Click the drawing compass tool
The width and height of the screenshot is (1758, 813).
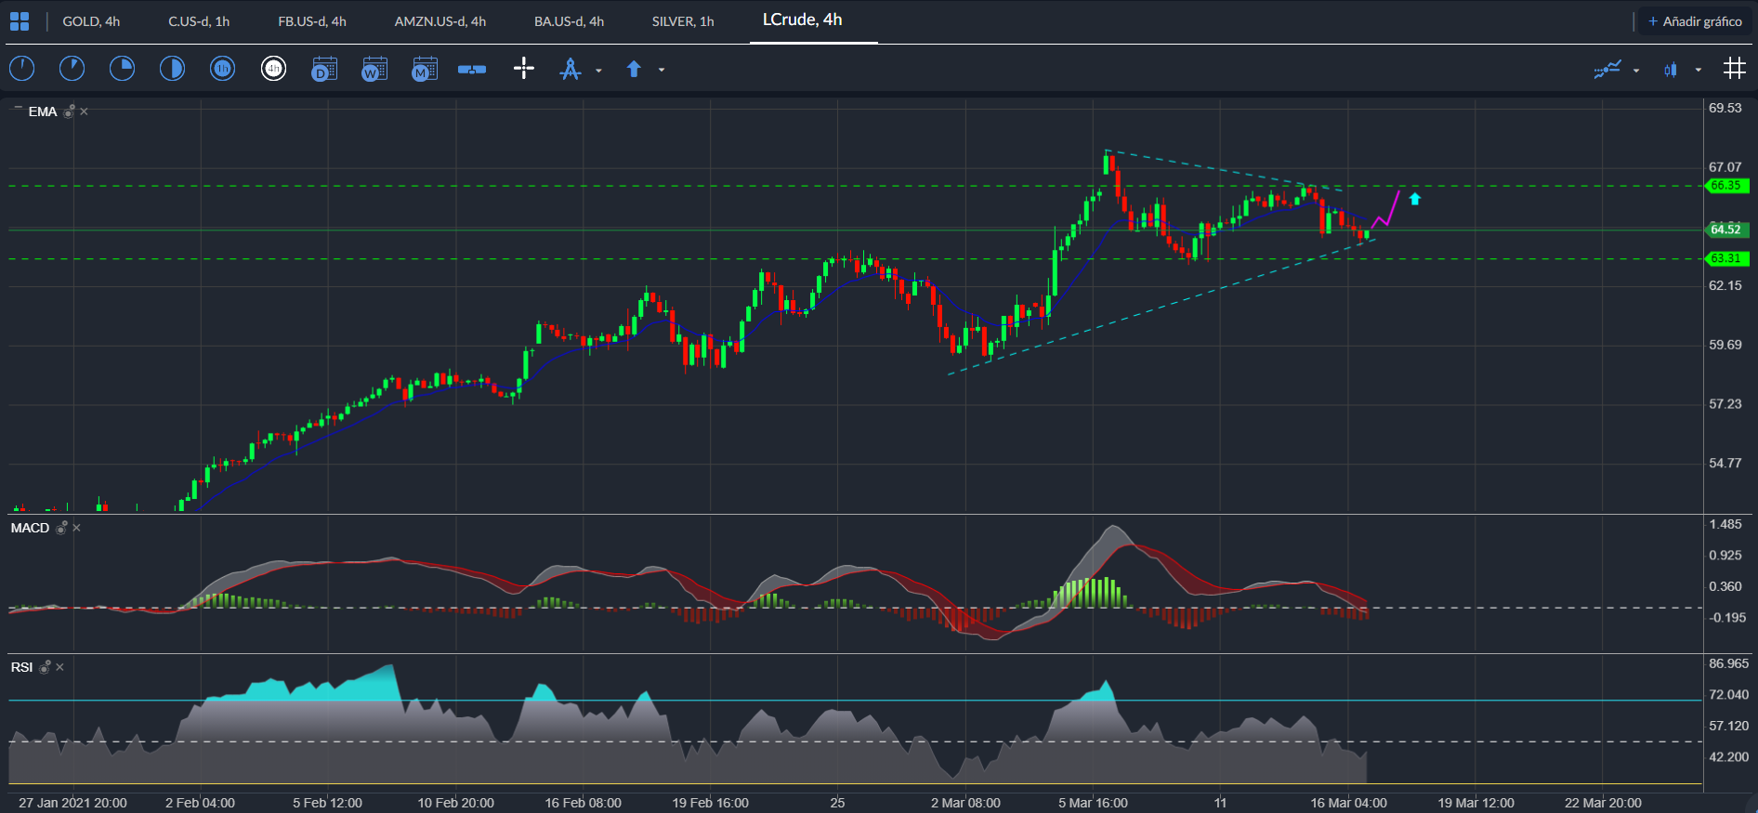coord(570,69)
